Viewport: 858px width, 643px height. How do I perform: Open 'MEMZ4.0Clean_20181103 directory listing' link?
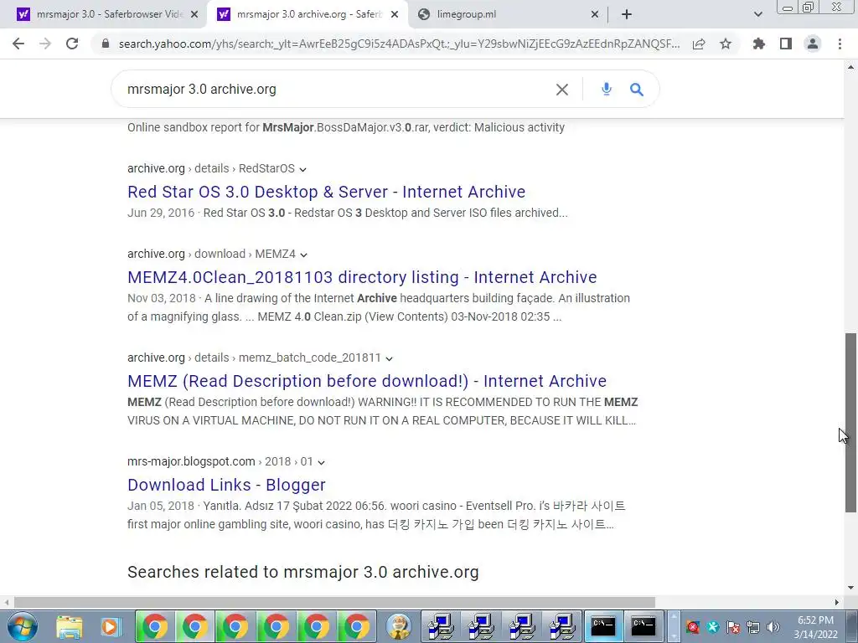click(362, 277)
